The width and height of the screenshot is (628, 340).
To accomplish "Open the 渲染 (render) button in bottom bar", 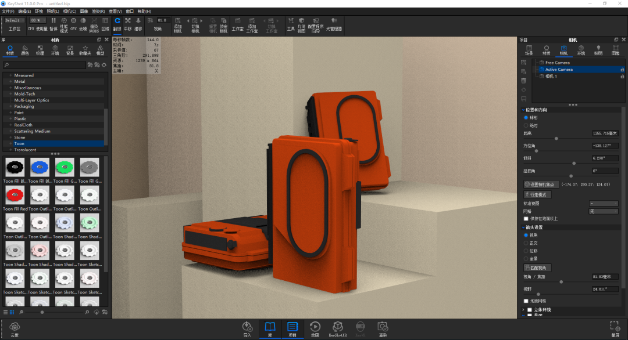I will coord(382,328).
